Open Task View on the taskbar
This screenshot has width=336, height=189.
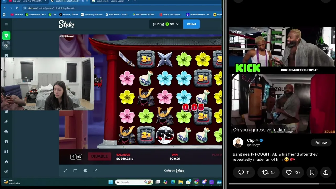[x=157, y=182]
